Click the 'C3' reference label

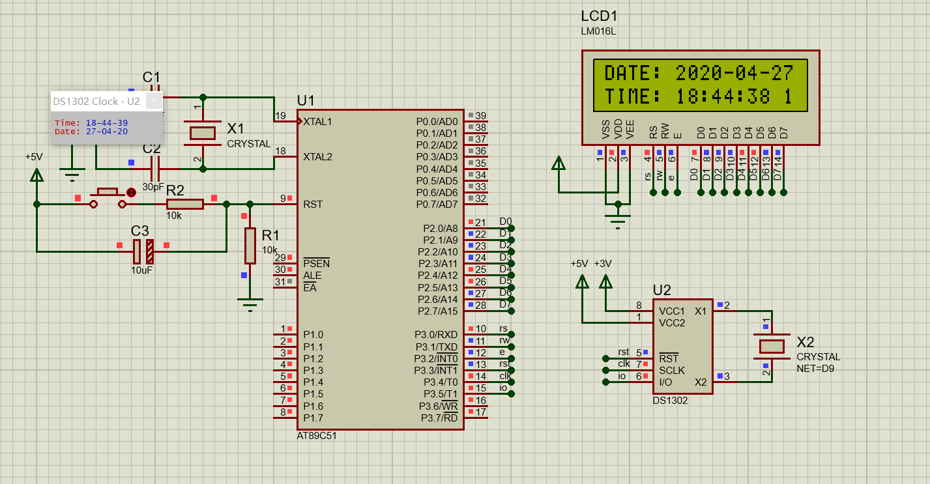140,231
